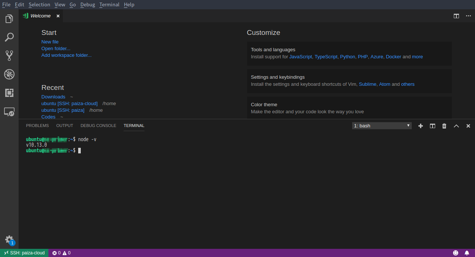The image size is (475, 257).
Task: Click the Add workspace folder... link
Action: [x=66, y=55]
